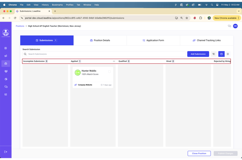Image resolution: width=242 pixels, height=160 pixels.
Task: Go to Positions breadcrumb link
Action: point(20,26)
